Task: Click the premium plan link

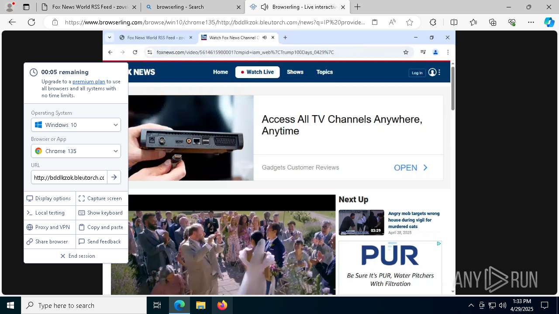Action: (x=89, y=82)
